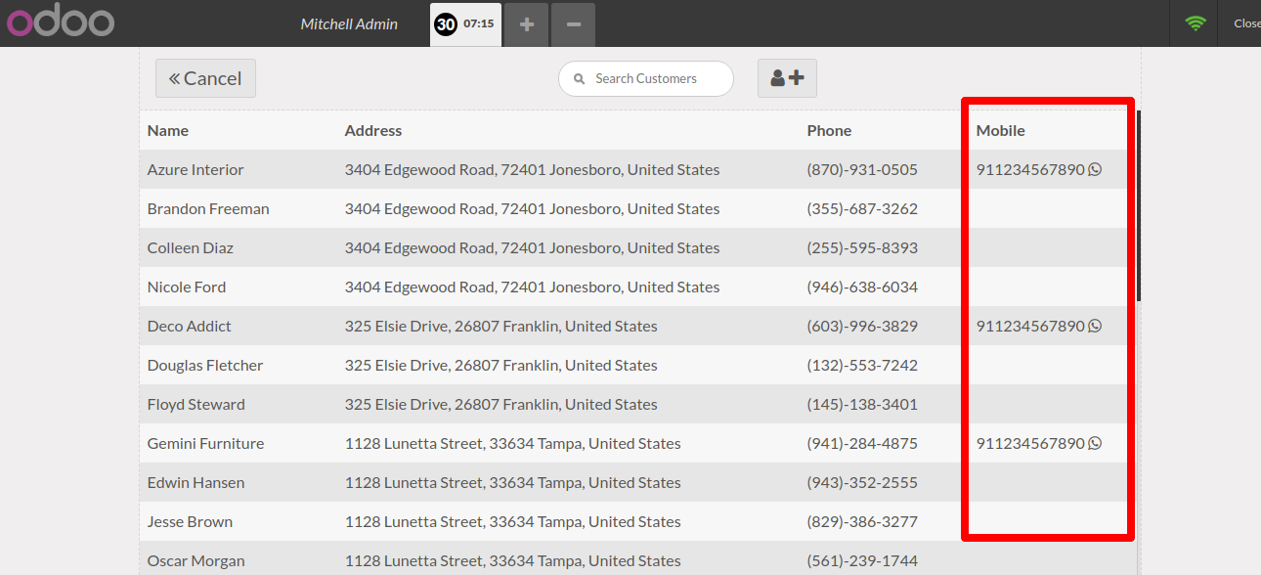
Task: Select customer Colleen Diaz row
Action: point(637,247)
